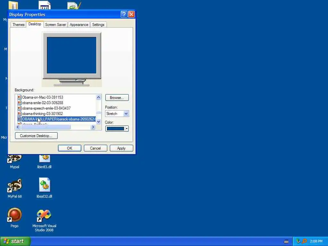The width and height of the screenshot is (328, 246).
Task: Click the vertical scrollbar thumb in background list
Action: coord(99,112)
